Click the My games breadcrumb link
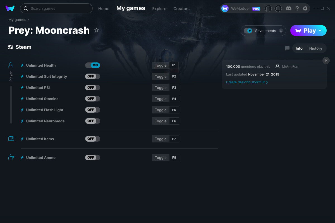Screen dimensions: 335x223 17,20
